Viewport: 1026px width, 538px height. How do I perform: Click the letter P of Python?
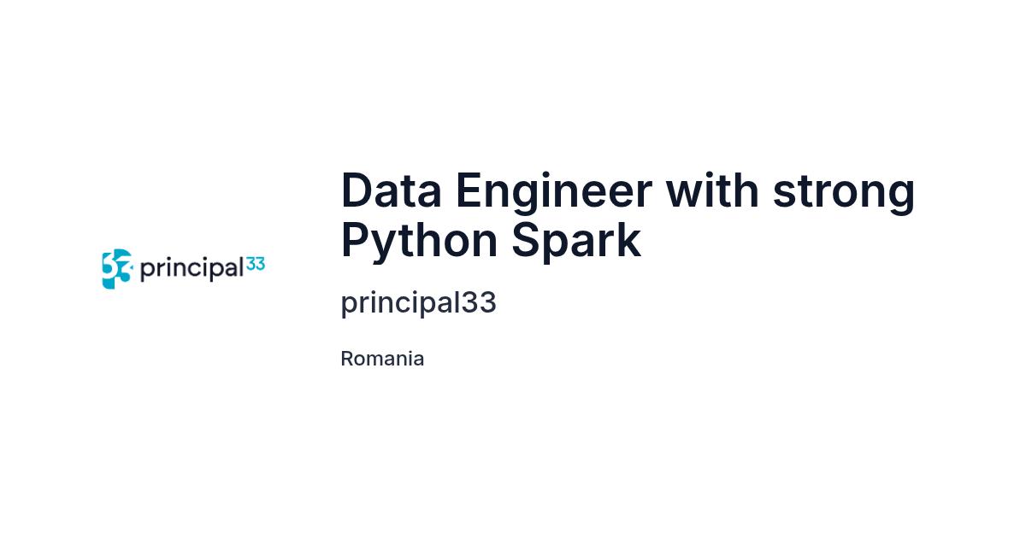(x=357, y=240)
